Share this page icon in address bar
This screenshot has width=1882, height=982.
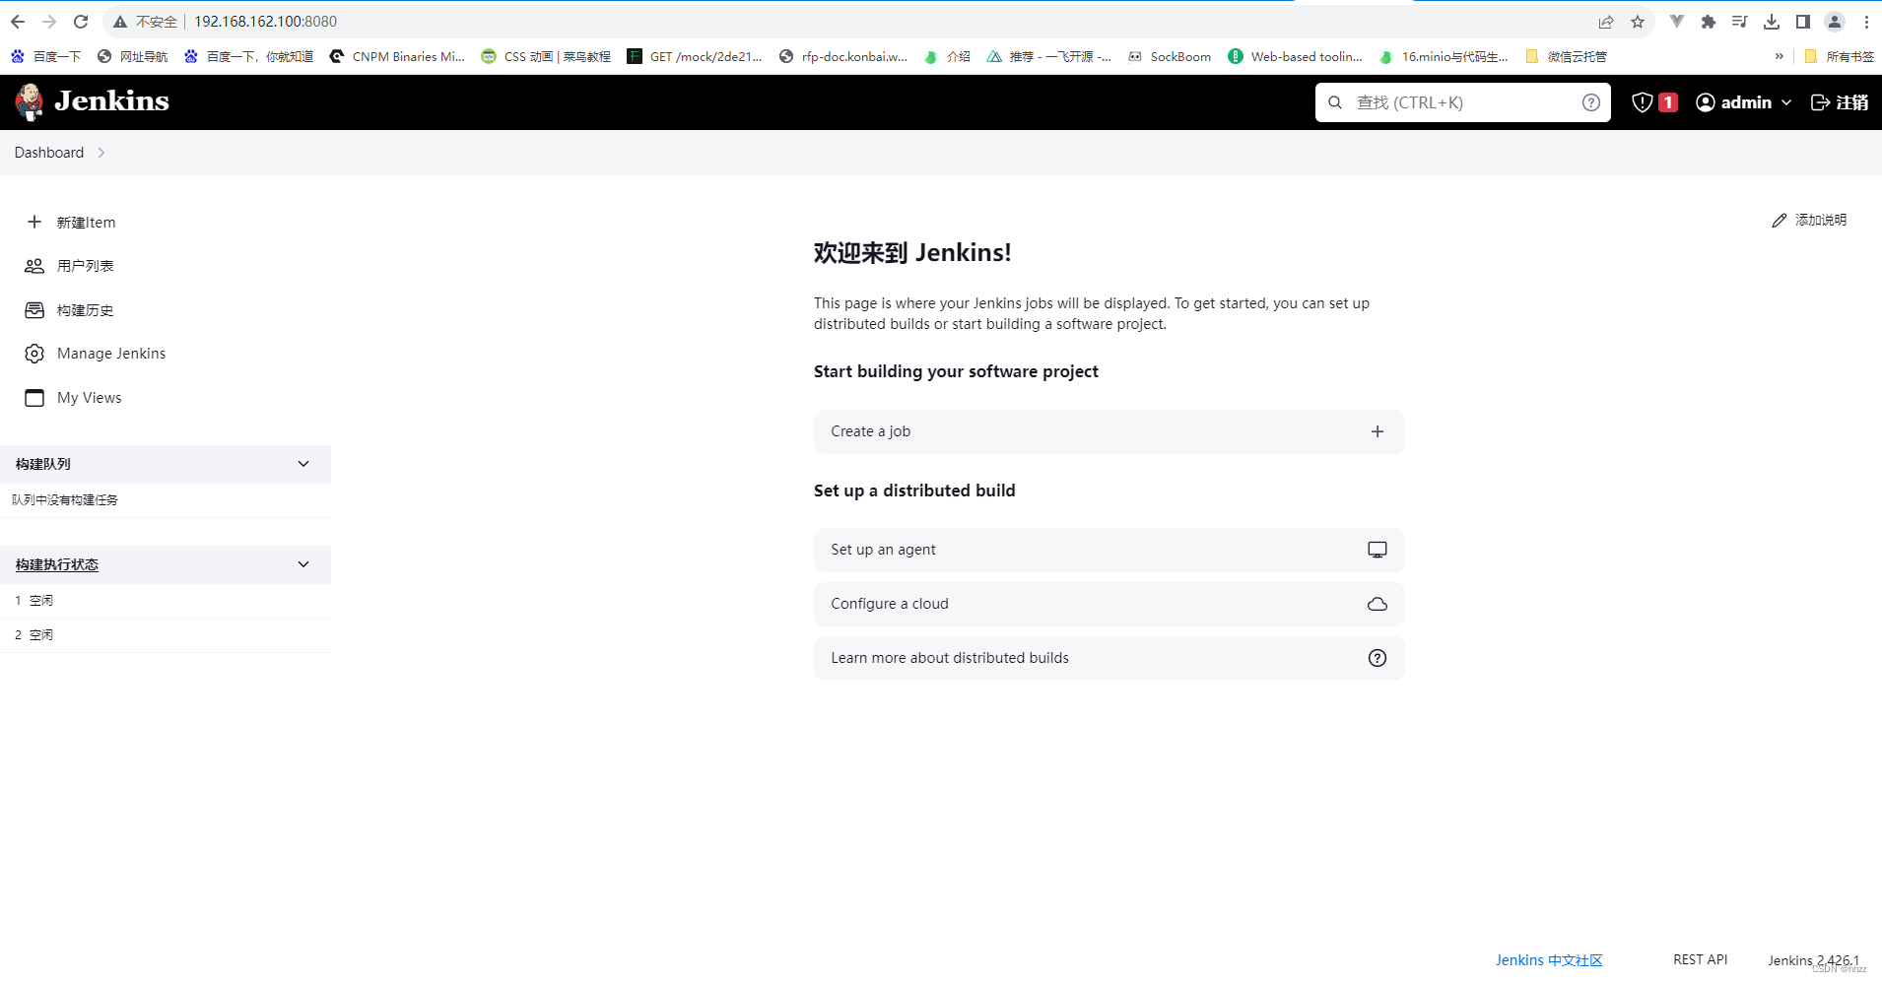pyautogui.click(x=1606, y=22)
